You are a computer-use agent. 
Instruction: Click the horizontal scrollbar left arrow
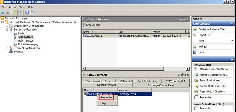[x=84, y=69]
